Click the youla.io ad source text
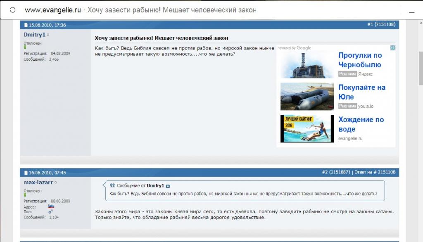Viewport: 423px width, 242px height. [x=366, y=106]
